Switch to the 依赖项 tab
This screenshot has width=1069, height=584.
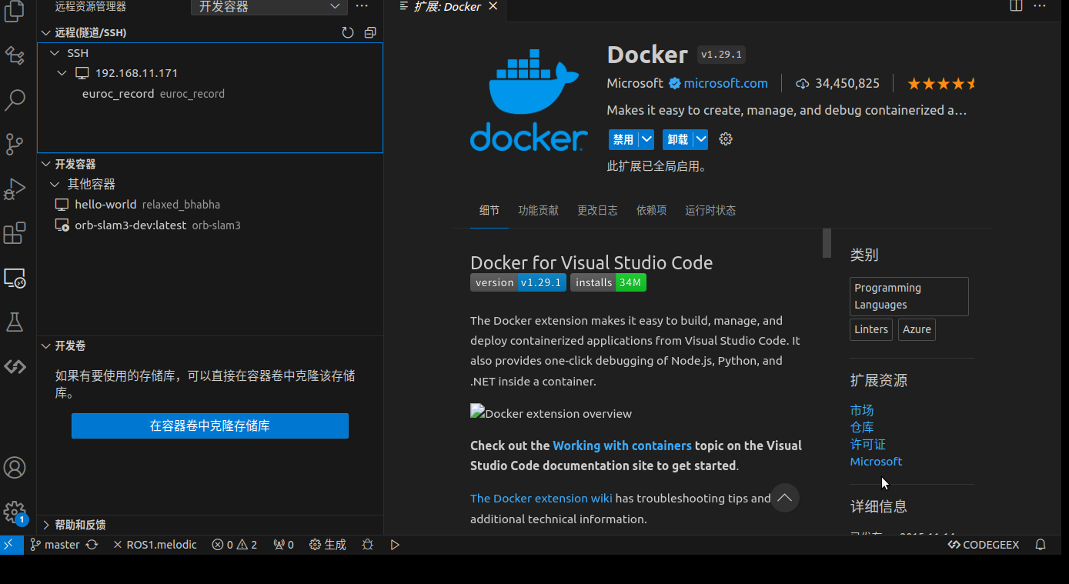coord(651,210)
